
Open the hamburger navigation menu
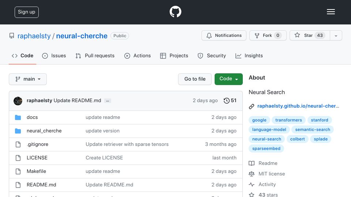tap(331, 12)
